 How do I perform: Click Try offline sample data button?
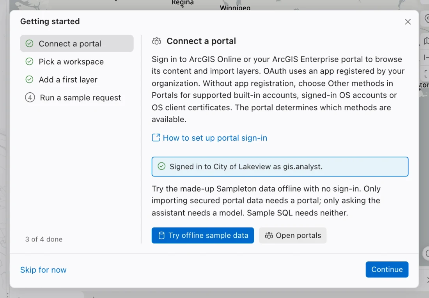click(203, 235)
